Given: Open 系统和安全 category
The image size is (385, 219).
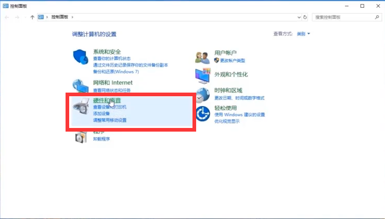Looking at the screenshot, I should pos(107,52).
